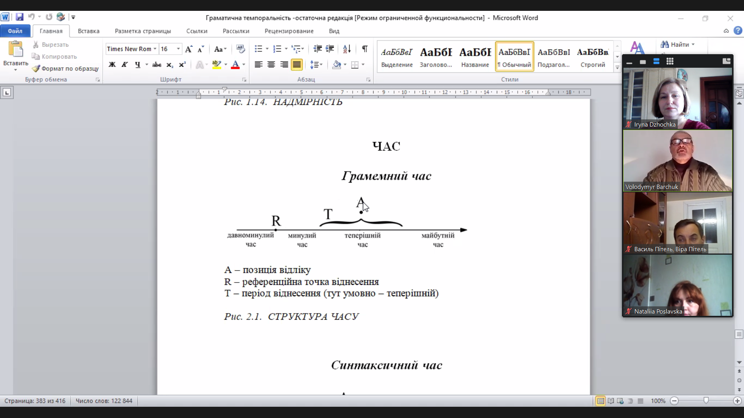The width and height of the screenshot is (744, 418).
Task: Click the Найти find button
Action: click(x=678, y=45)
